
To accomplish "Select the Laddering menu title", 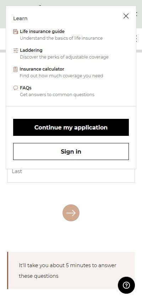I will click(x=31, y=50).
